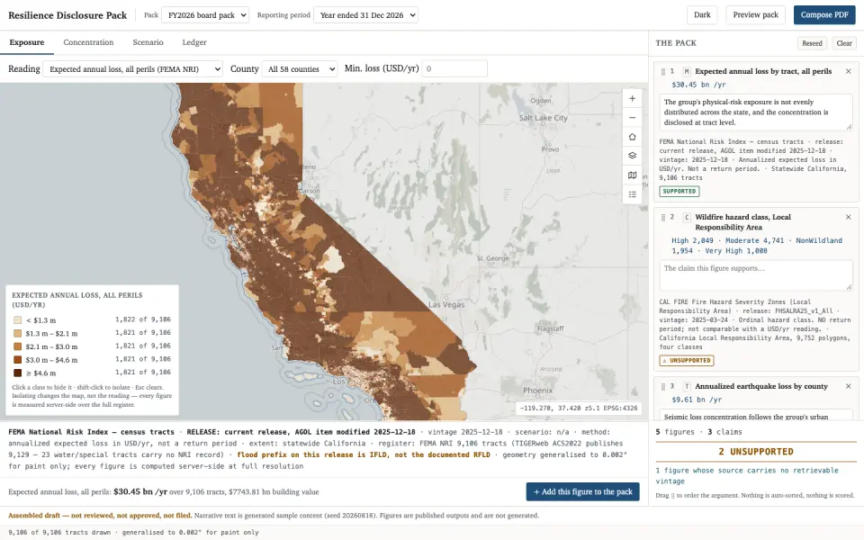The image size is (864, 540).
Task: Expand the Reporting period selector
Action: 365,15
